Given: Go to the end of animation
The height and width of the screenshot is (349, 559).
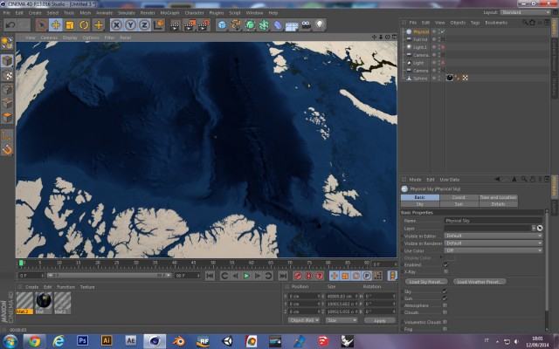Looking at the screenshot, I should point(283,276).
